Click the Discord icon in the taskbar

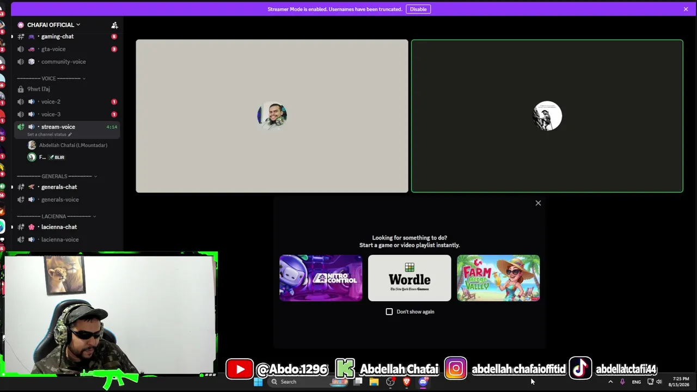(x=423, y=382)
